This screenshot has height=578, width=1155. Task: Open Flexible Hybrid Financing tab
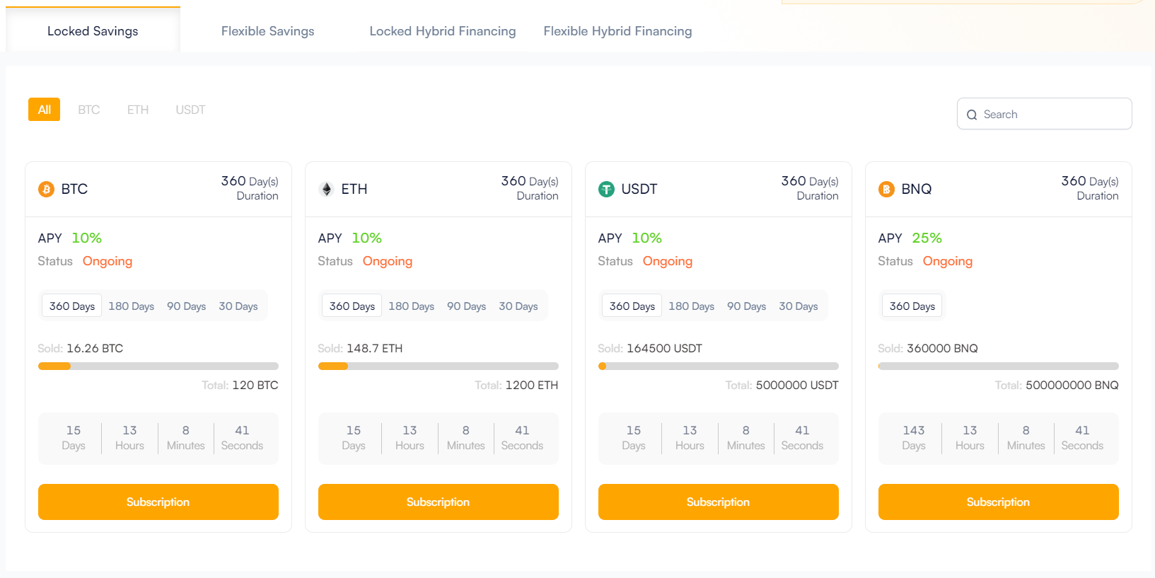[617, 31]
